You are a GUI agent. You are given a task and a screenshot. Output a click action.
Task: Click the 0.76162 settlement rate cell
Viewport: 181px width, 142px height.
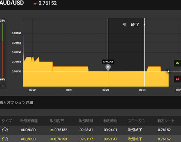[164, 139]
